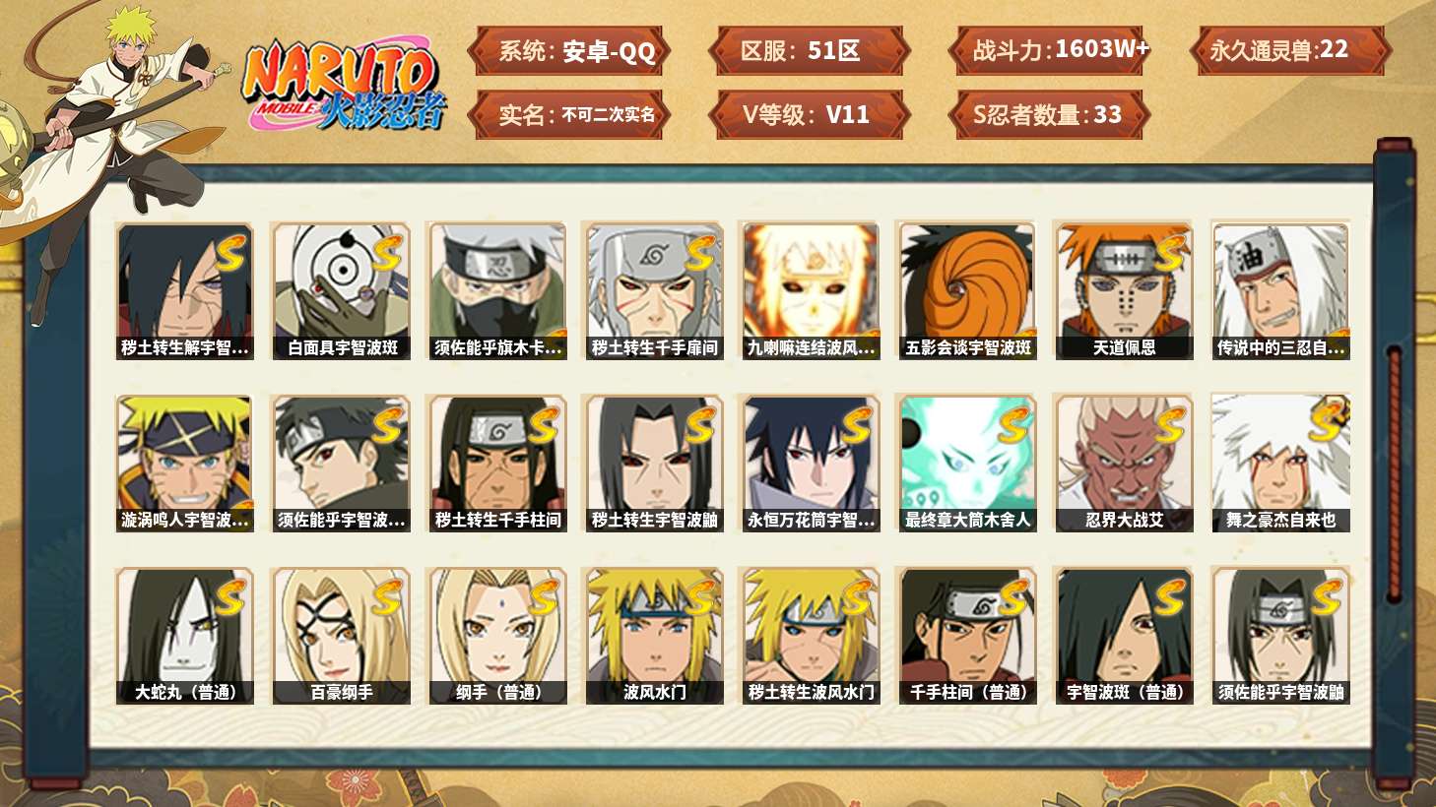This screenshot has width=1436, height=807.
Task: Click the 白面具宇智波斑 masked portrait
Action: click(x=342, y=290)
